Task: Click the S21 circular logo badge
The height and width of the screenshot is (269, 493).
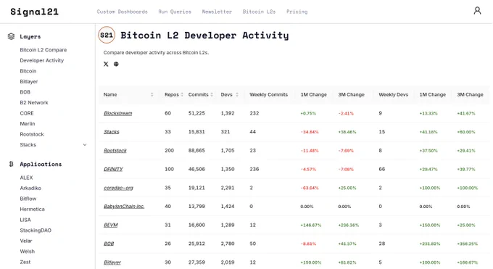Action: [107, 35]
